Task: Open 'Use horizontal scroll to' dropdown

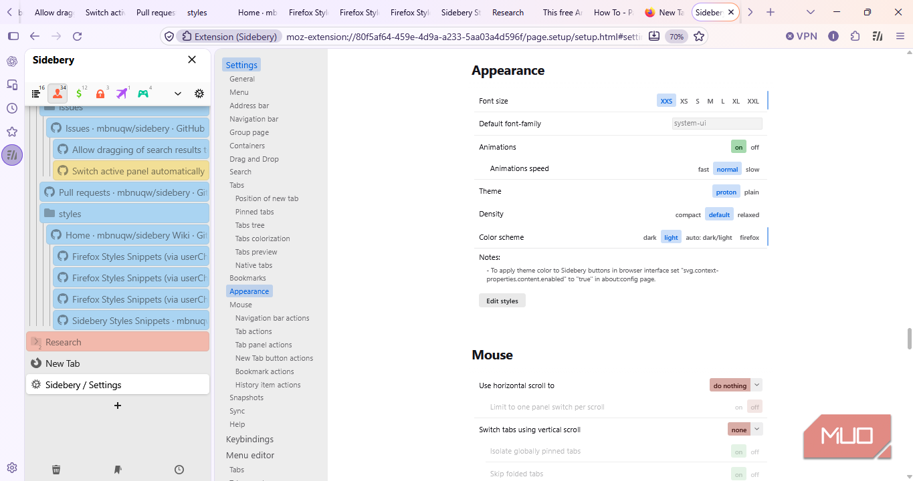Action: (736, 385)
